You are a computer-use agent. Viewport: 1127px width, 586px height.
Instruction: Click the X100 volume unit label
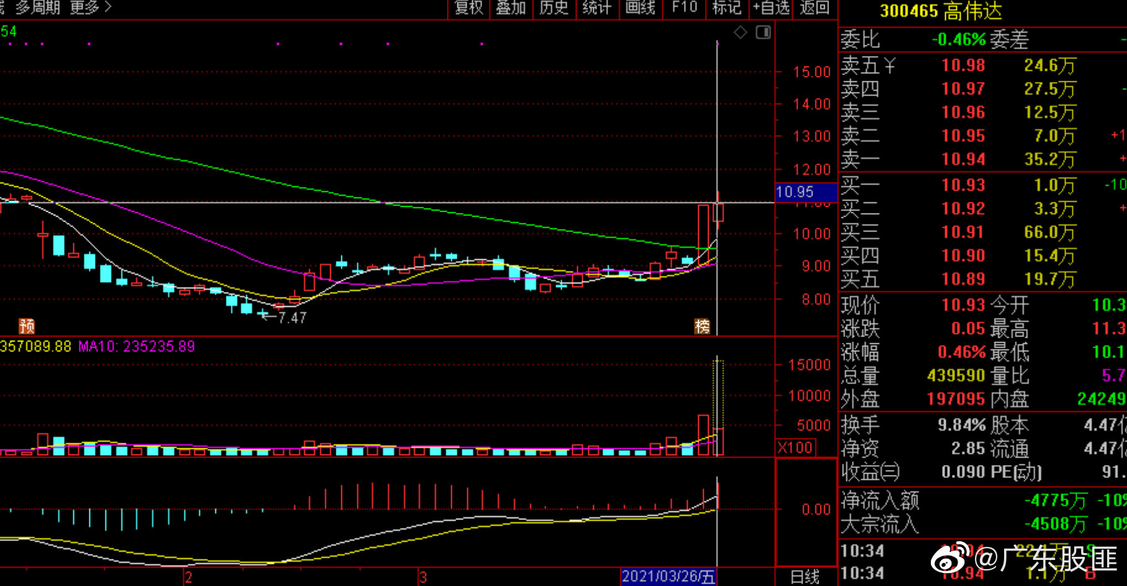[x=796, y=447]
